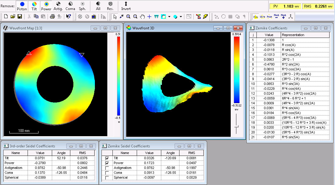Click the yellow lightning bolt icon
Screen dimensions: 335x185
[x=205, y=16]
